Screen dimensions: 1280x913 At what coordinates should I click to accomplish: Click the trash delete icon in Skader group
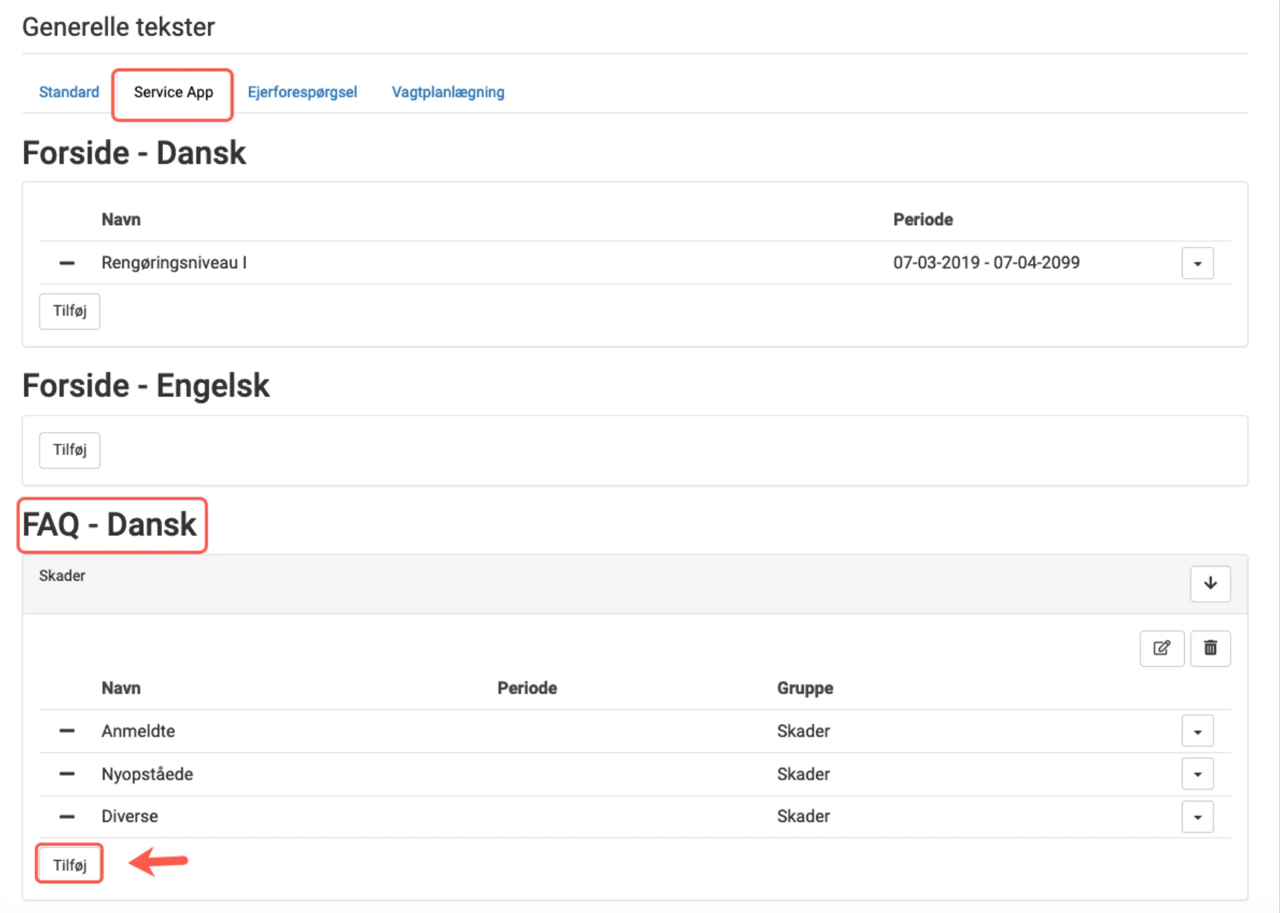(1210, 648)
